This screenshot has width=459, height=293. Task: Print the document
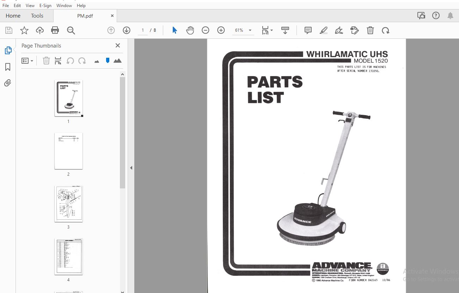[x=55, y=30]
